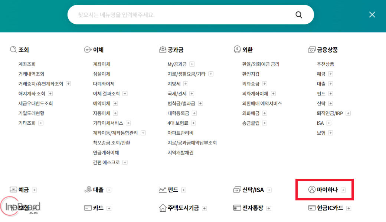Open the 금융상품 category heading
The width and height of the screenshot is (386, 222).
point(327,50)
